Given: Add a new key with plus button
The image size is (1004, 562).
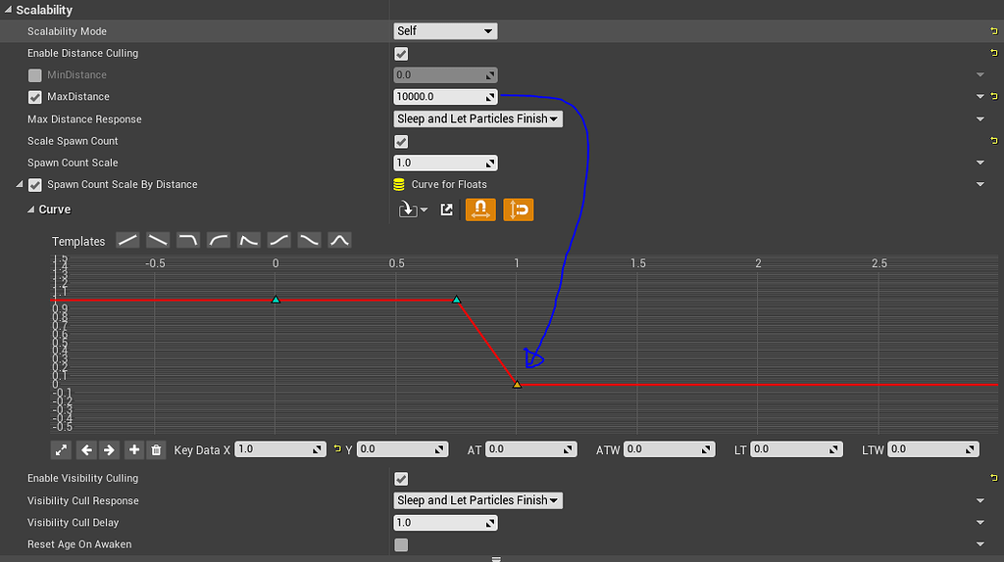Looking at the screenshot, I should pyautogui.click(x=134, y=450).
